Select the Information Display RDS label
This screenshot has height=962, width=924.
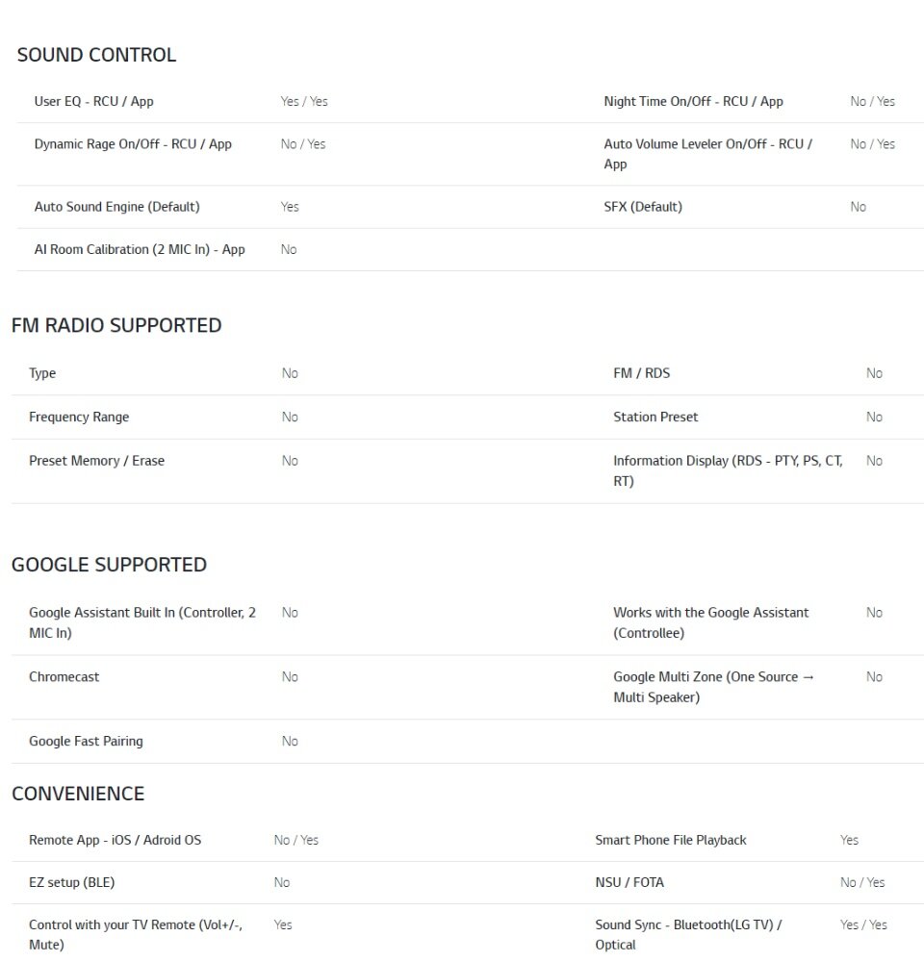[728, 470]
